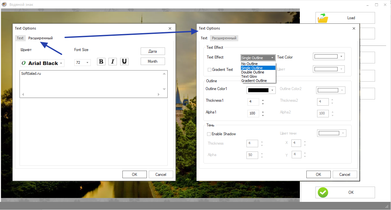Screen dimensions: 391x210
Task: Click the black Outline Color1 swatch
Action: [258, 90]
